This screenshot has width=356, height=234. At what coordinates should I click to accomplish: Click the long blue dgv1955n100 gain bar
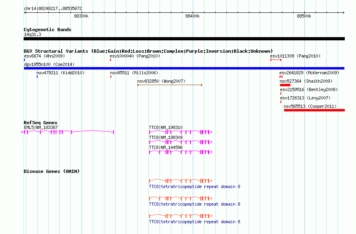pos(184,68)
